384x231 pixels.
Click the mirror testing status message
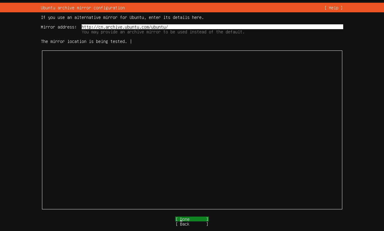click(85, 41)
